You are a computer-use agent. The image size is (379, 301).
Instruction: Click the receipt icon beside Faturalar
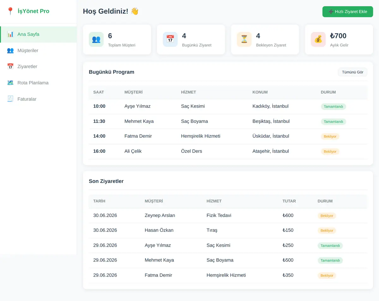point(10,99)
